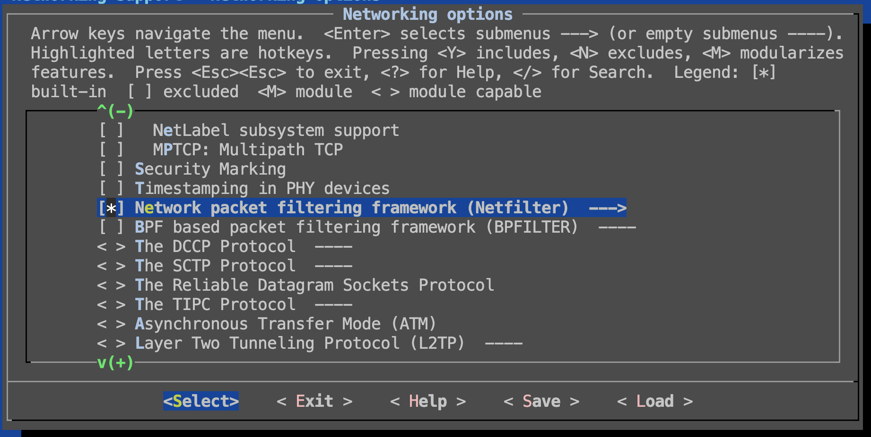
Task: Toggle The SCTP Protocol module state
Action: click(111, 266)
